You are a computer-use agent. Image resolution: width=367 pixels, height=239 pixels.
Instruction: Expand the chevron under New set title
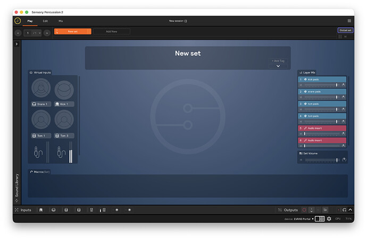[278, 66]
